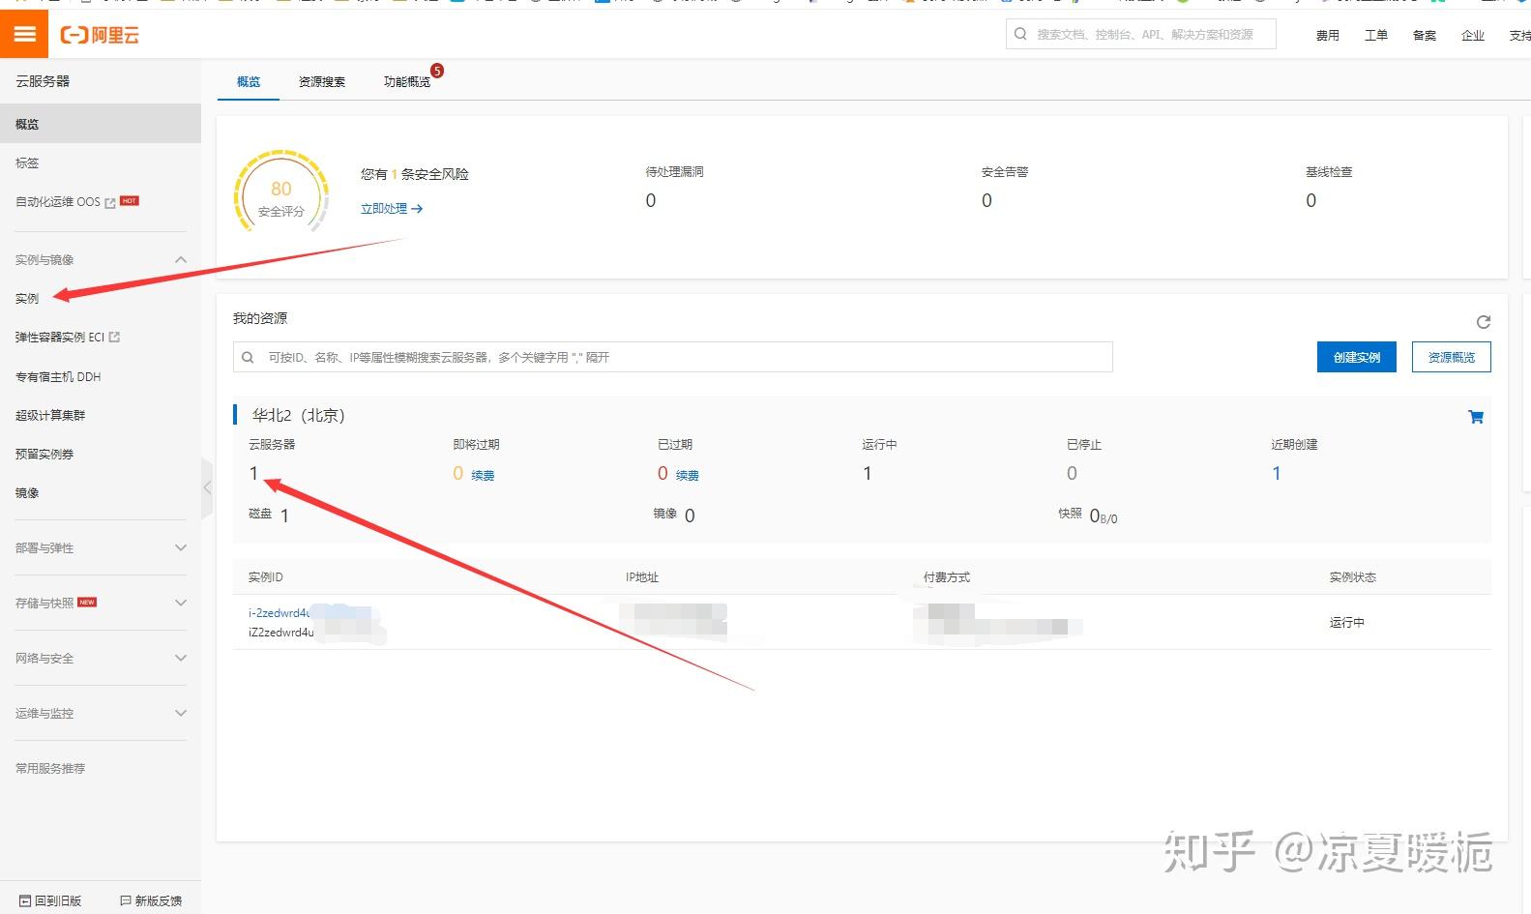This screenshot has height=914, width=1531.
Task: Click the 安全告警 count
Action: (986, 200)
